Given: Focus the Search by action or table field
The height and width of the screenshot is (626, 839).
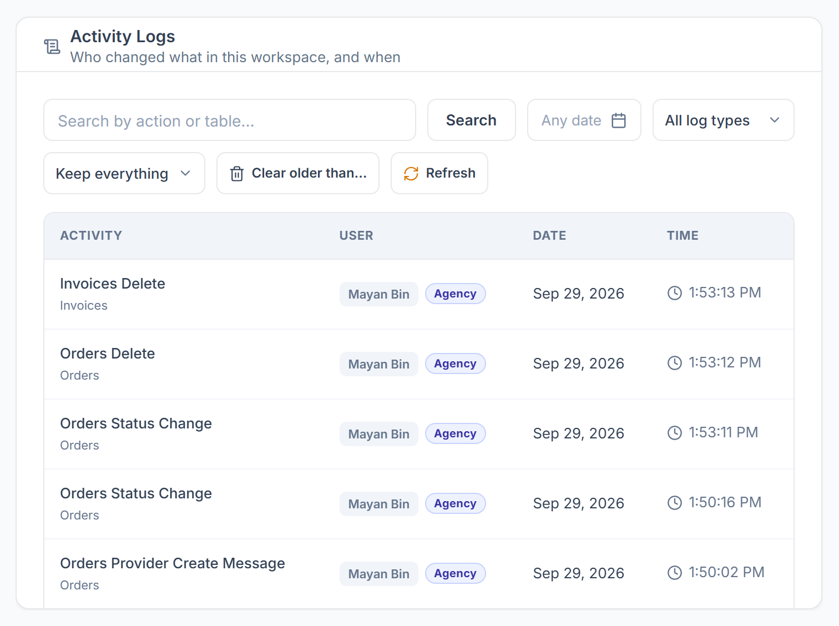Looking at the screenshot, I should 230,120.
